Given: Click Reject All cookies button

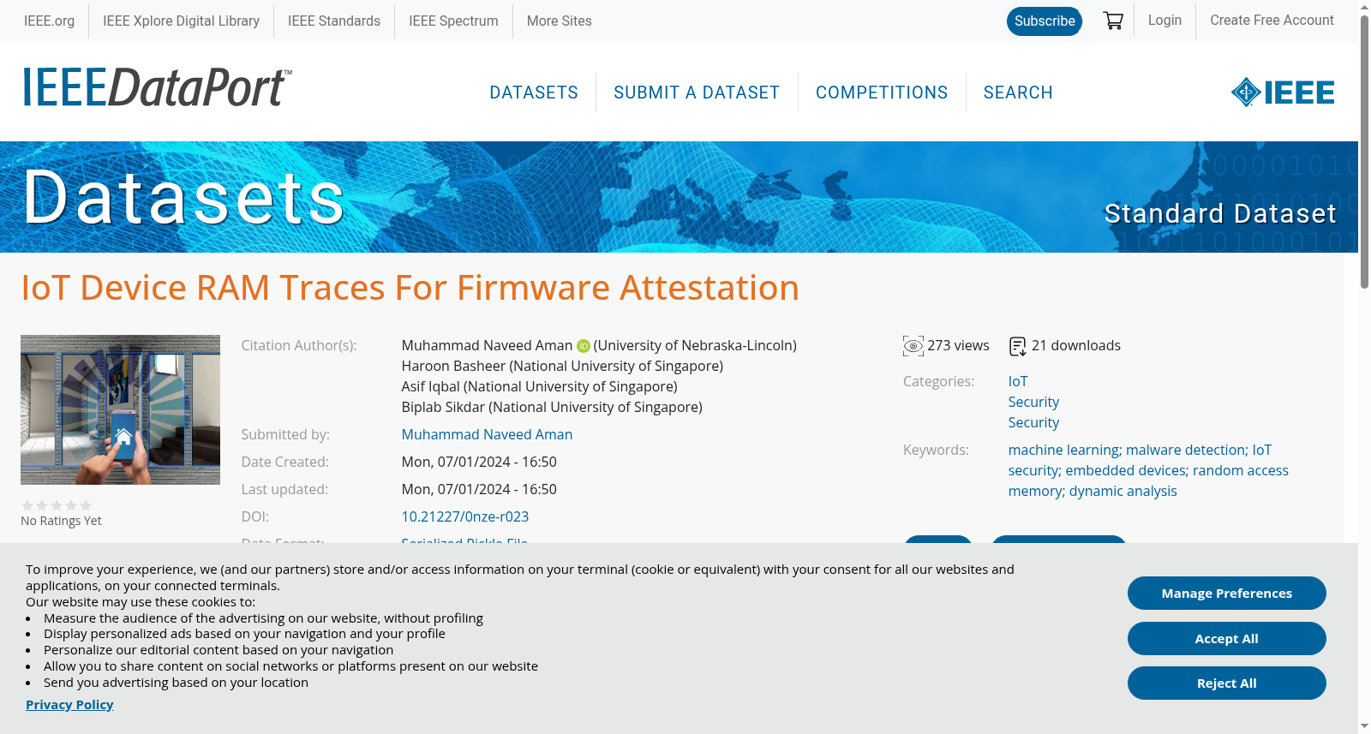Looking at the screenshot, I should 1227,683.
